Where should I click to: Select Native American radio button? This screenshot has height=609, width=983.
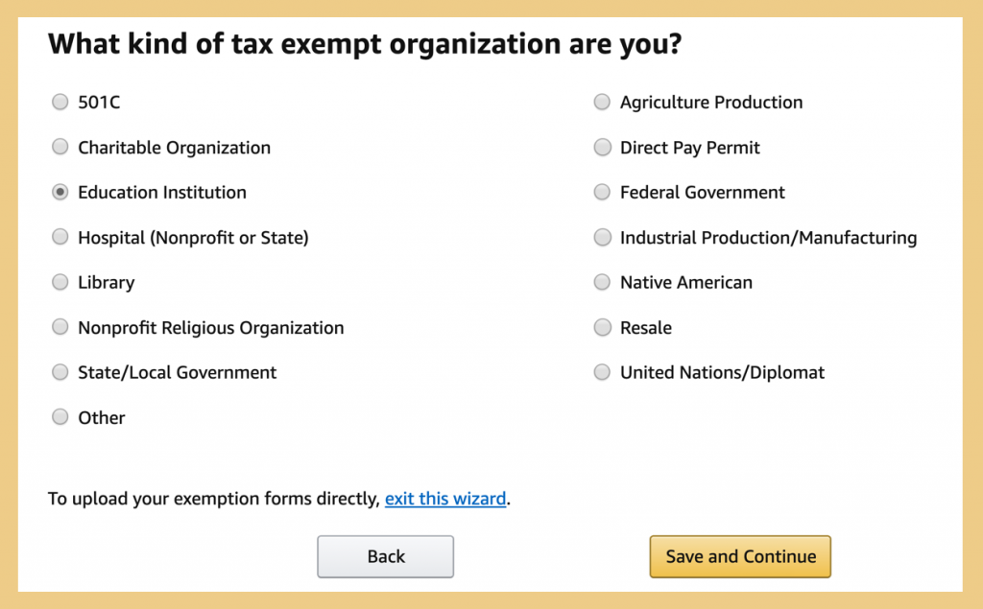click(602, 283)
